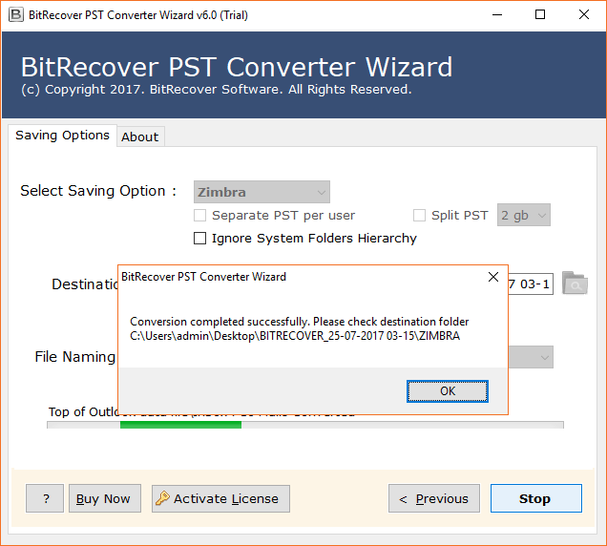The image size is (607, 546).
Task: Open the destination folder browse icon
Action: click(575, 283)
